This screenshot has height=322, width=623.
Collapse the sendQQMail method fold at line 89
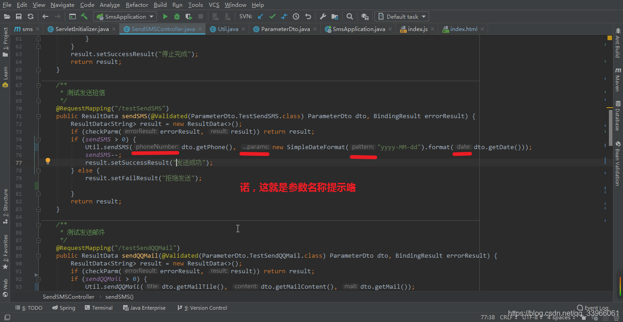pos(38,256)
